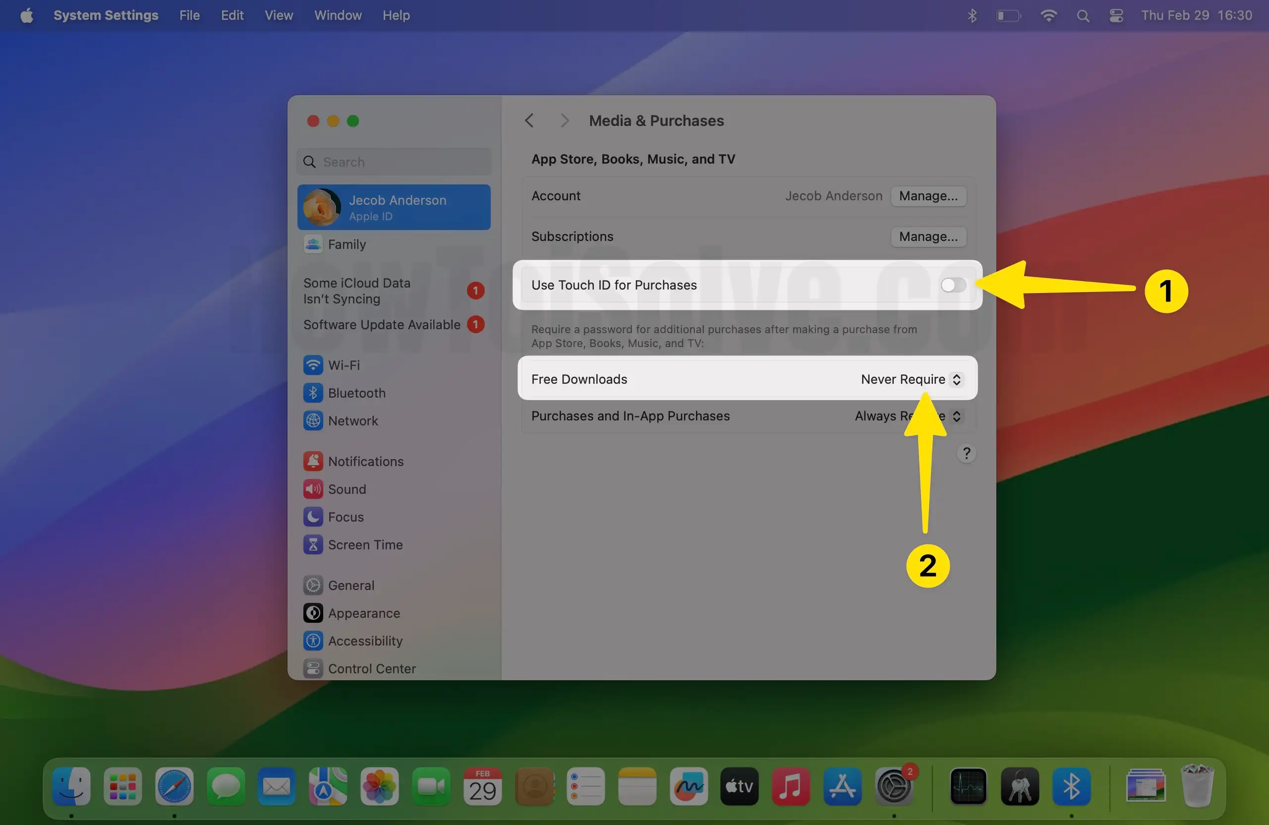Open Software Update Available notice

(x=382, y=324)
